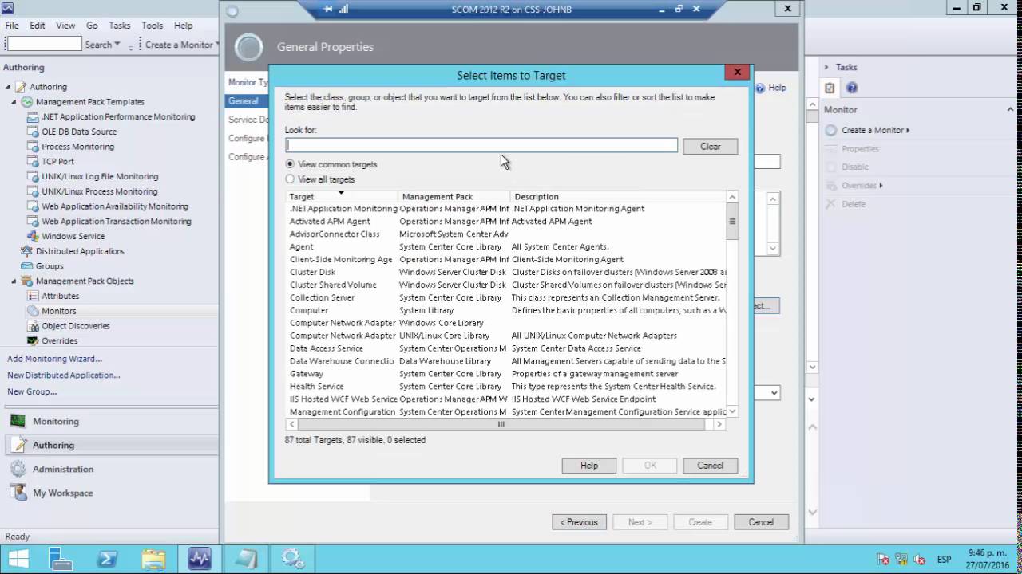
Task: Open the View menu
Action: tap(65, 26)
